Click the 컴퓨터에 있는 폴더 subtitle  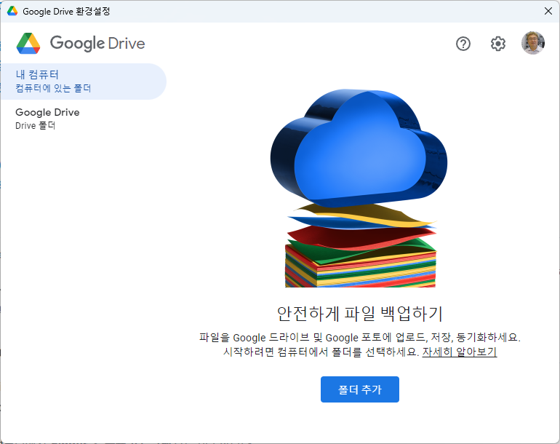point(53,89)
